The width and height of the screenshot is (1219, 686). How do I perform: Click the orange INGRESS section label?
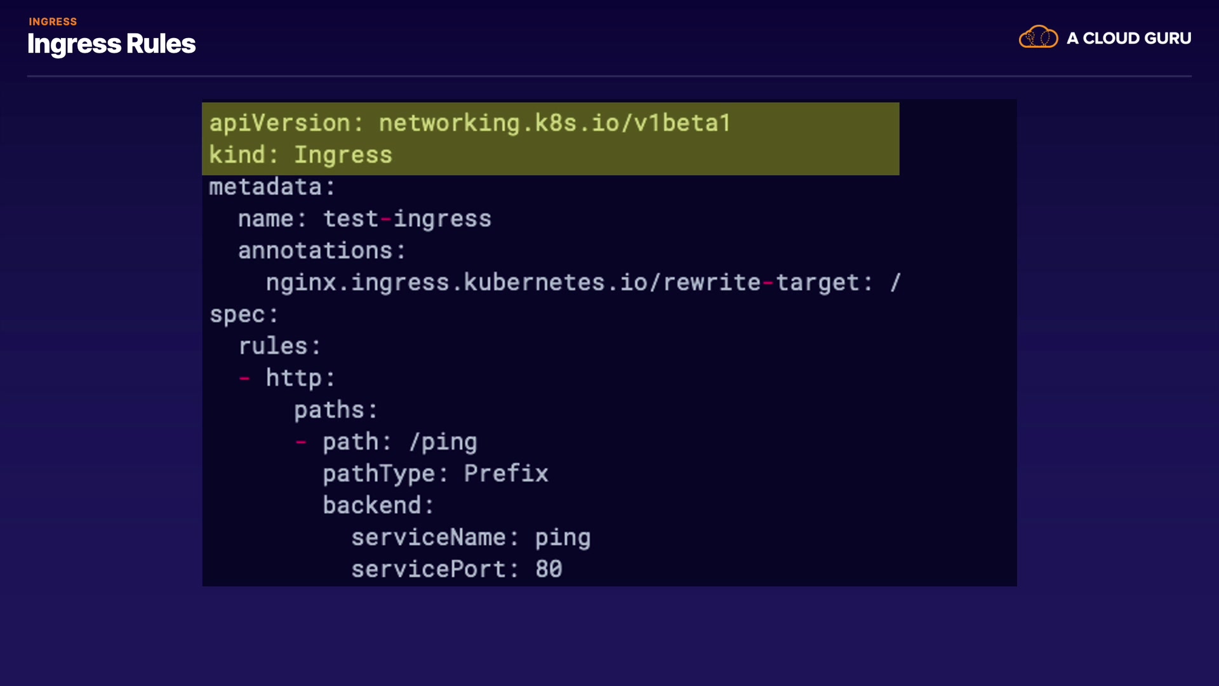pos(53,22)
